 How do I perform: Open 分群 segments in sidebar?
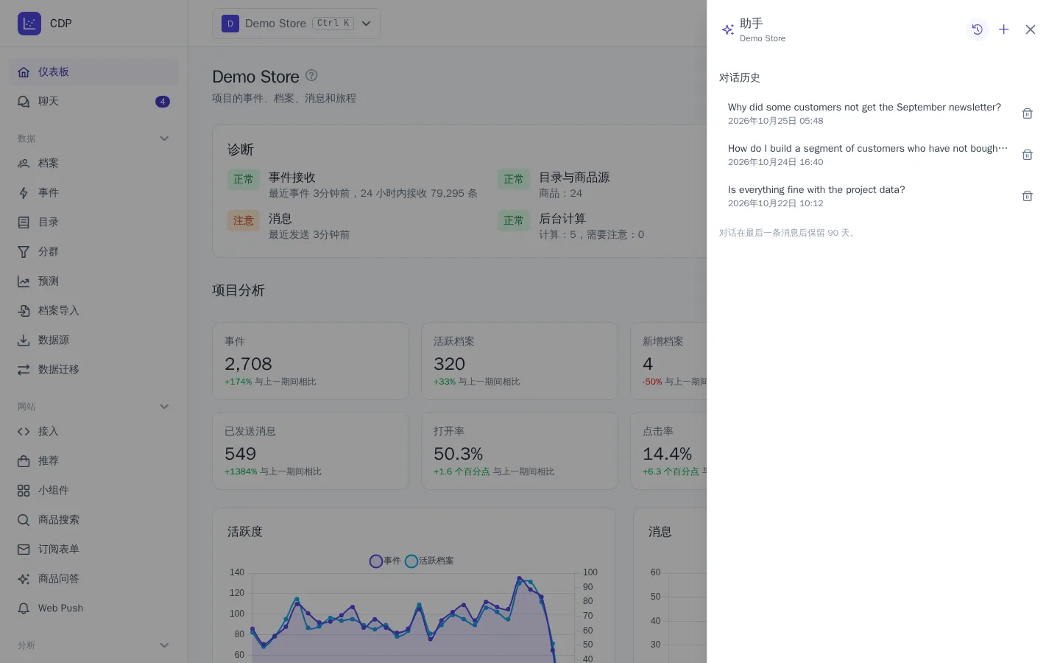pos(94,251)
